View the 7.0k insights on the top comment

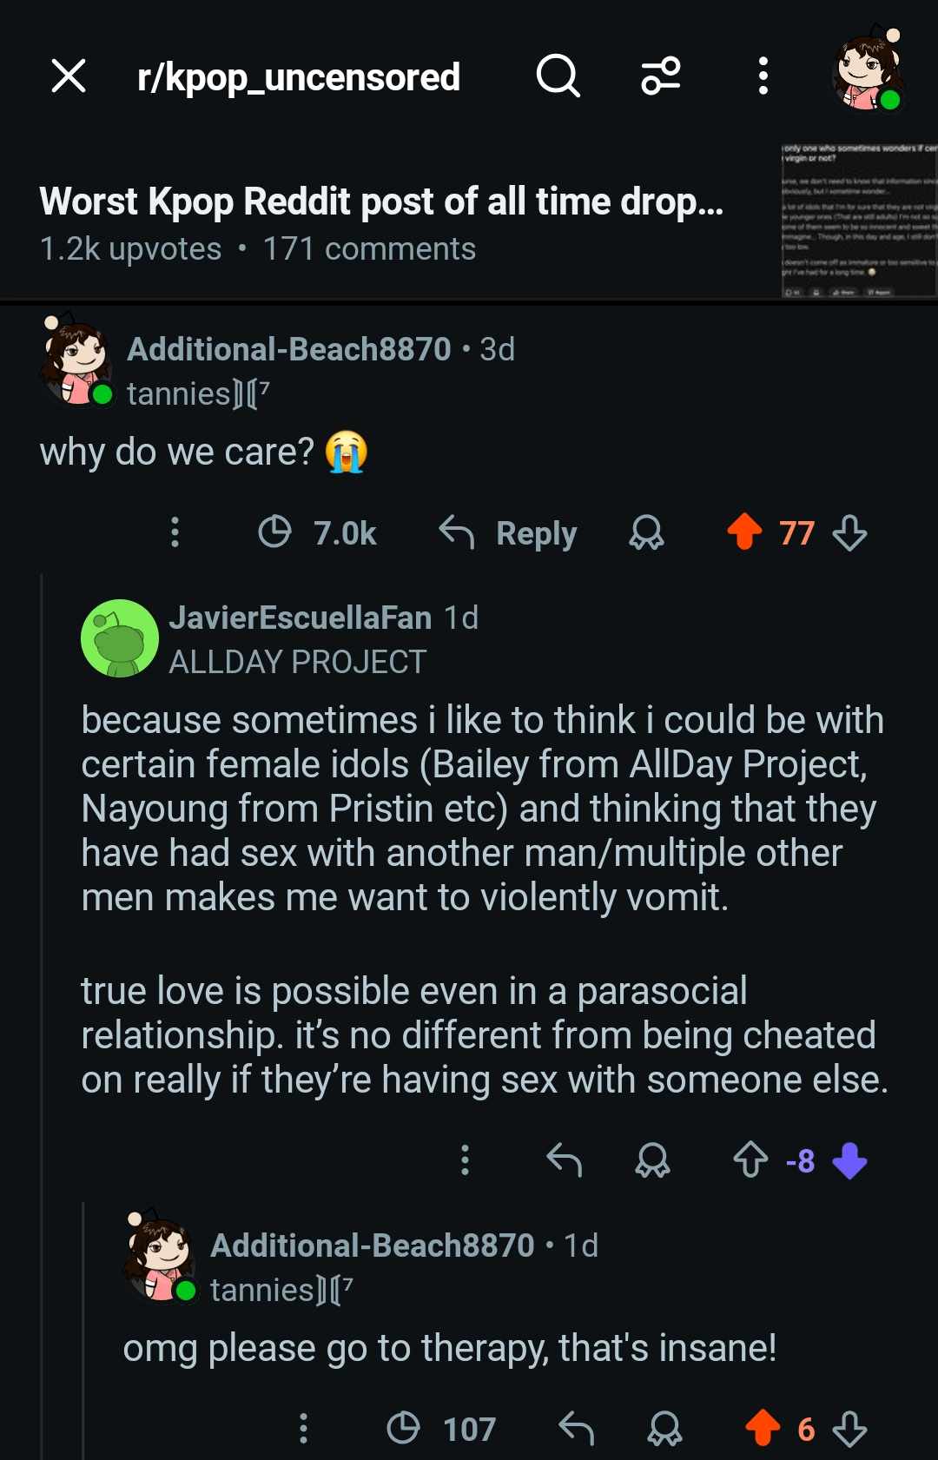click(318, 532)
